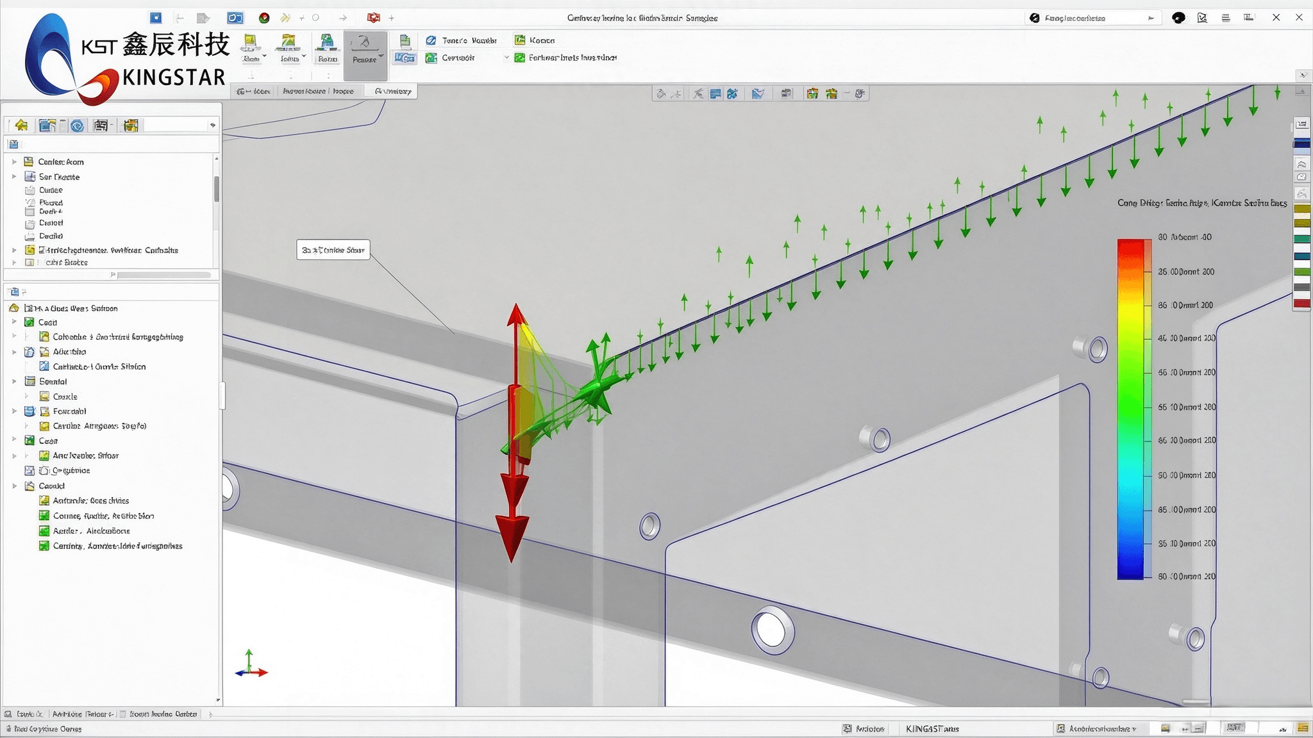Click the blue circular icon in the left panel toolbar
The width and height of the screenshot is (1313, 738).
coord(78,126)
